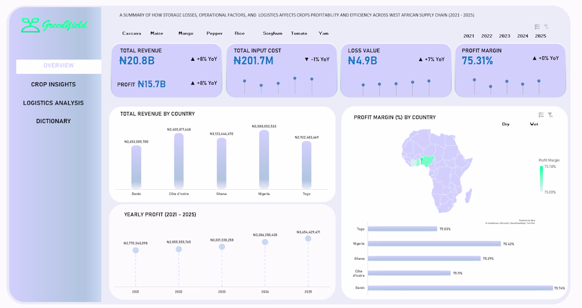Click the ₦201.7M input cost value
The image size is (582, 308).
(253, 60)
